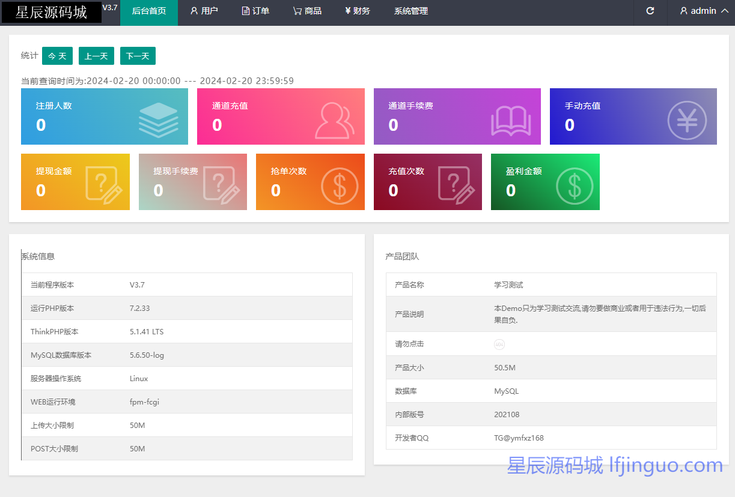Click the small 404 icon beside 请勿点击
Image resolution: width=735 pixels, height=497 pixels.
499,344
